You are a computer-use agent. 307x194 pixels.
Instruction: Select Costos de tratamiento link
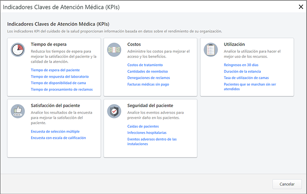pyautogui.click(x=145, y=65)
